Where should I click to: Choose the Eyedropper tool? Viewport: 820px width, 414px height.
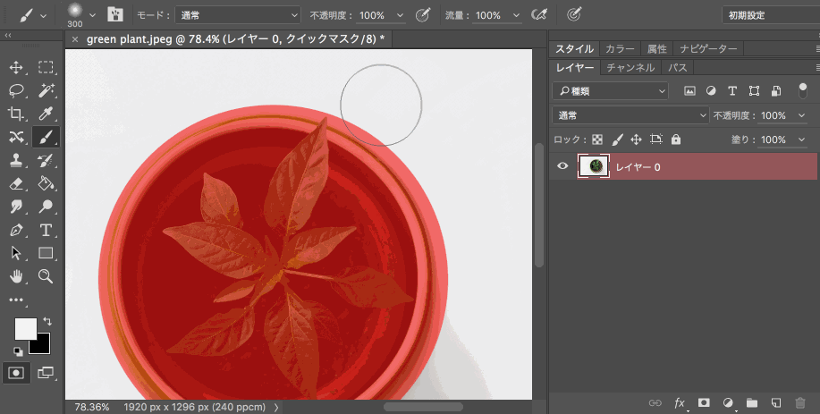tap(46, 114)
